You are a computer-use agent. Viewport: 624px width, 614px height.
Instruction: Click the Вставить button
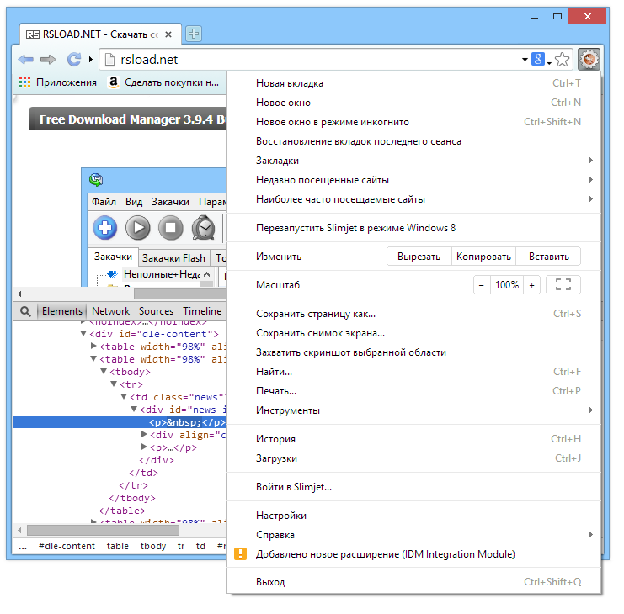[x=548, y=257]
